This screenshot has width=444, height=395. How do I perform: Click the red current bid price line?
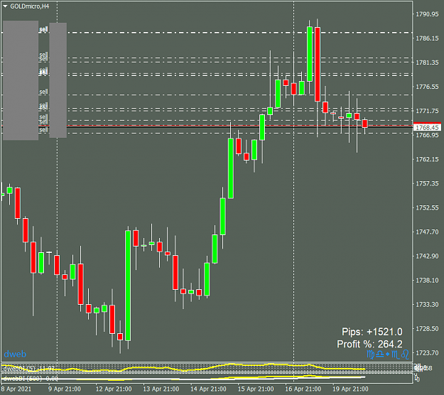207,126
